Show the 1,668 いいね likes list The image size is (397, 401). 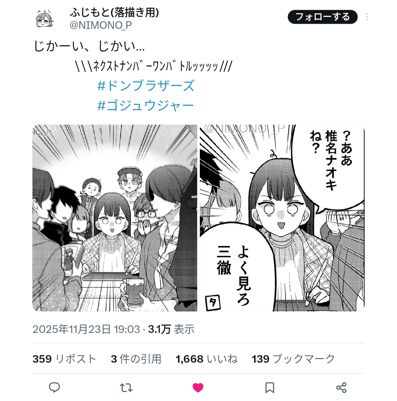click(206, 359)
